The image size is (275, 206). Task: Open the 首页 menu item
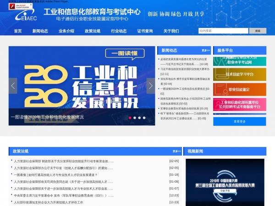click(x=18, y=31)
